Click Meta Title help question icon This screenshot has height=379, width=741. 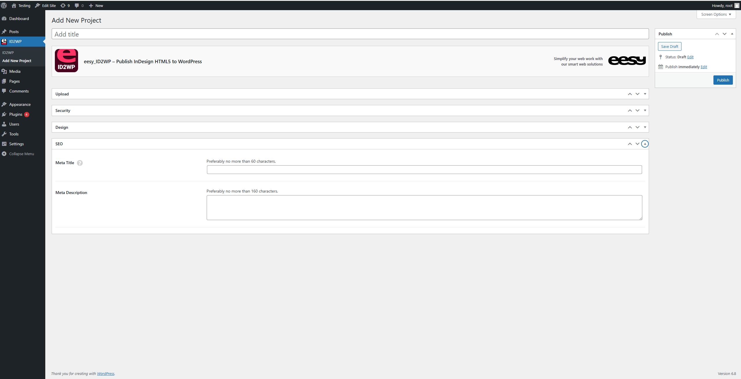80,163
